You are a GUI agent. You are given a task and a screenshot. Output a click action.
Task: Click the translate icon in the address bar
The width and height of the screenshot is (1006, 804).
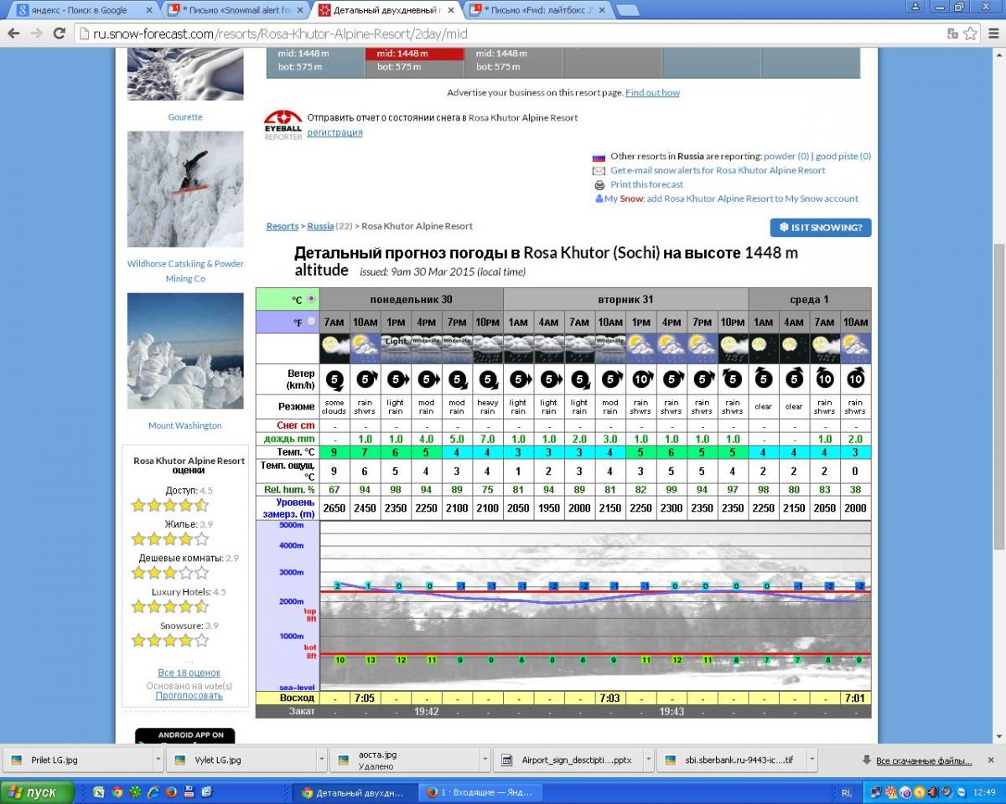tap(953, 33)
